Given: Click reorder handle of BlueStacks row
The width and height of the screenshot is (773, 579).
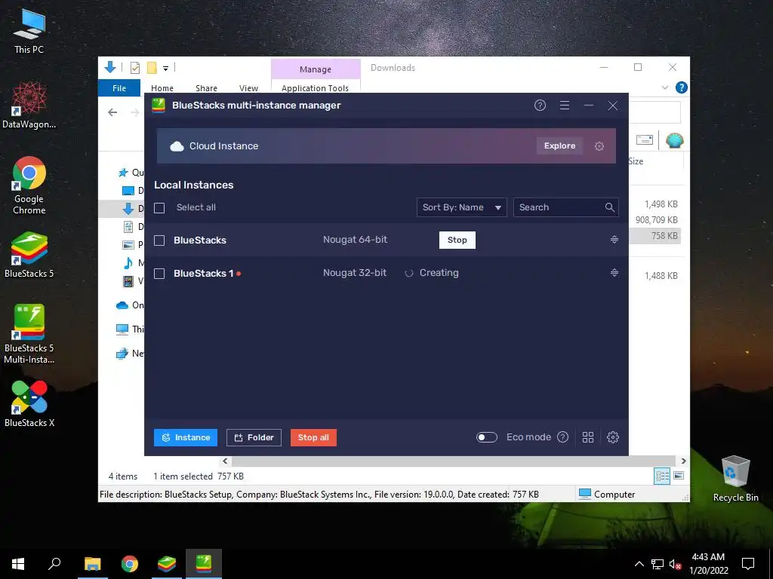Looking at the screenshot, I should pyautogui.click(x=614, y=240).
